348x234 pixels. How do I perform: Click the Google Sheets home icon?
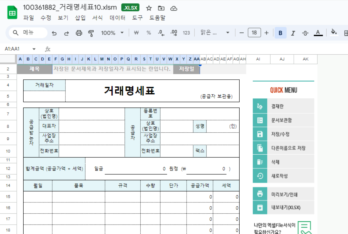coord(12,13)
